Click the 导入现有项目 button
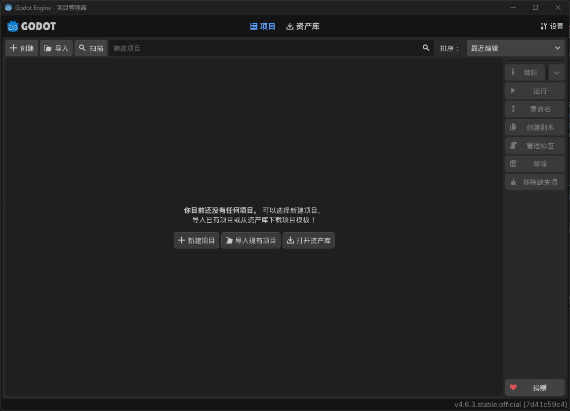The height and width of the screenshot is (411, 570). [251, 241]
